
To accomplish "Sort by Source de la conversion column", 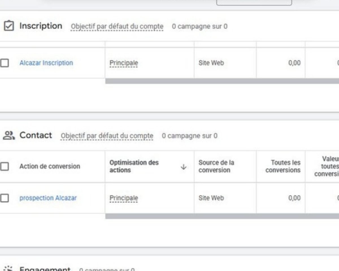I will pyautogui.click(x=216, y=167).
